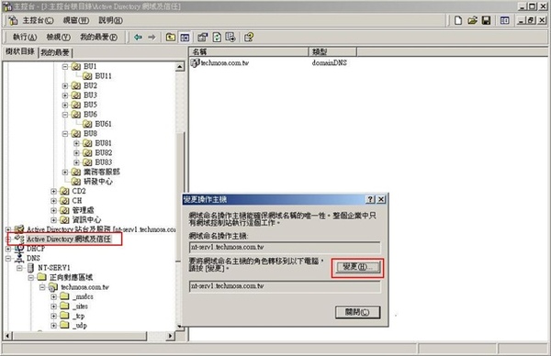Sort by the 類型 column header
The width and height of the screenshot is (551, 356).
pyautogui.click(x=332, y=52)
